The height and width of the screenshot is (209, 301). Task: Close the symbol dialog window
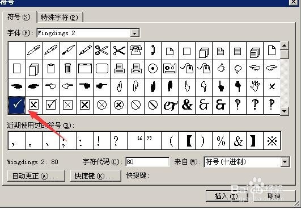click(x=294, y=2)
